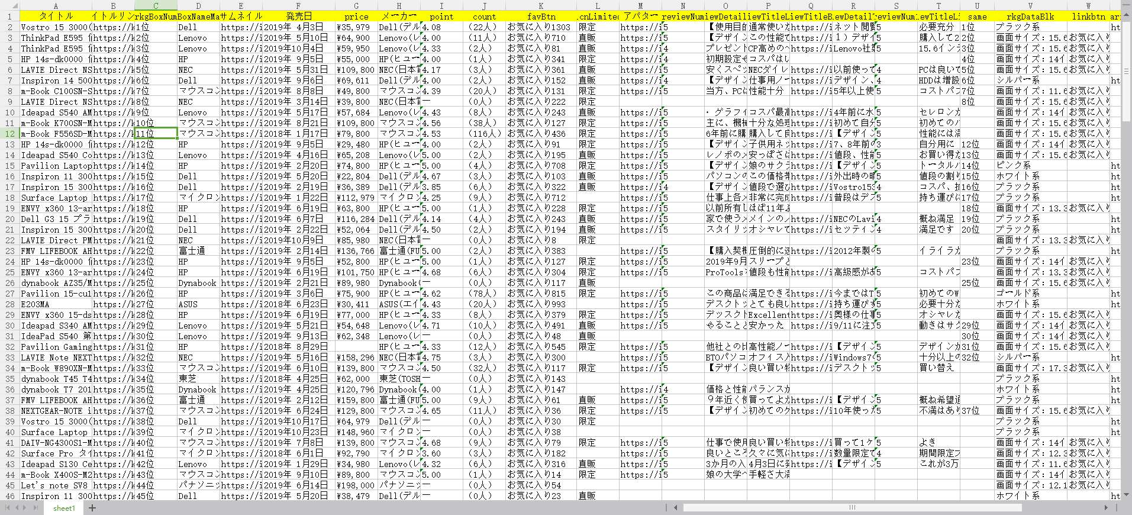Jump to last sheet using navigation arrow
The image size is (1132, 515).
pyautogui.click(x=37, y=508)
